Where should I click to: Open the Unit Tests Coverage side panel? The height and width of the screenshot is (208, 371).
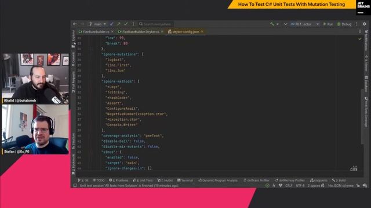pos(366,112)
